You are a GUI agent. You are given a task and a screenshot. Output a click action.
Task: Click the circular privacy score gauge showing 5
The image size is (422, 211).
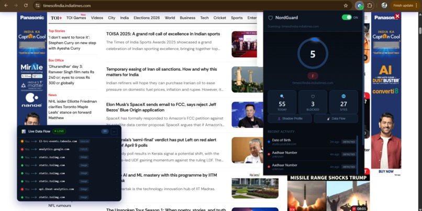point(313,54)
